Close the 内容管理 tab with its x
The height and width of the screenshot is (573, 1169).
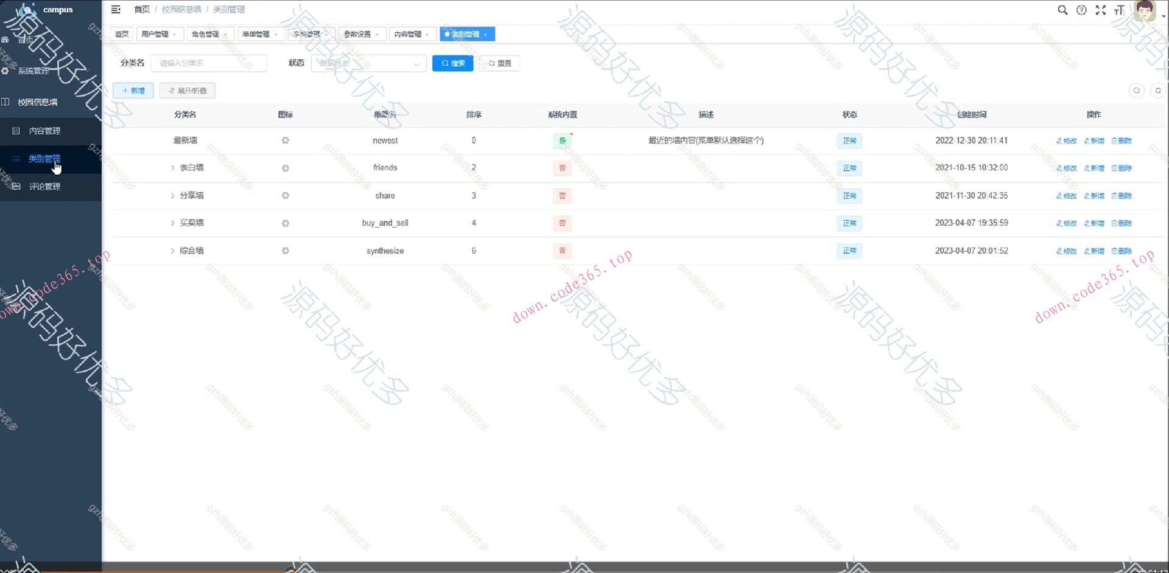click(427, 35)
